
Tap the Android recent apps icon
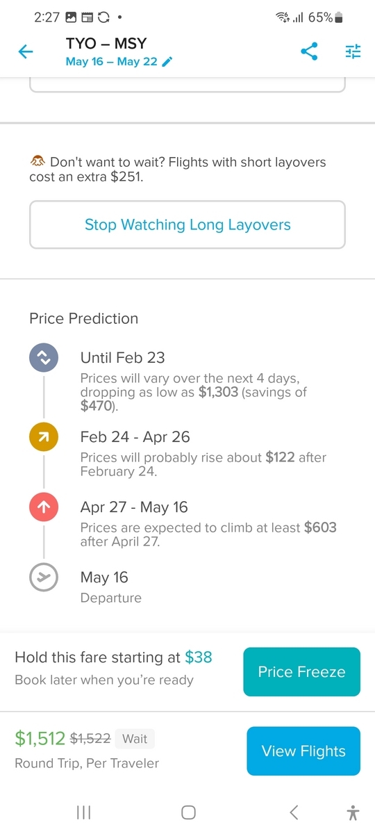coord(83,812)
